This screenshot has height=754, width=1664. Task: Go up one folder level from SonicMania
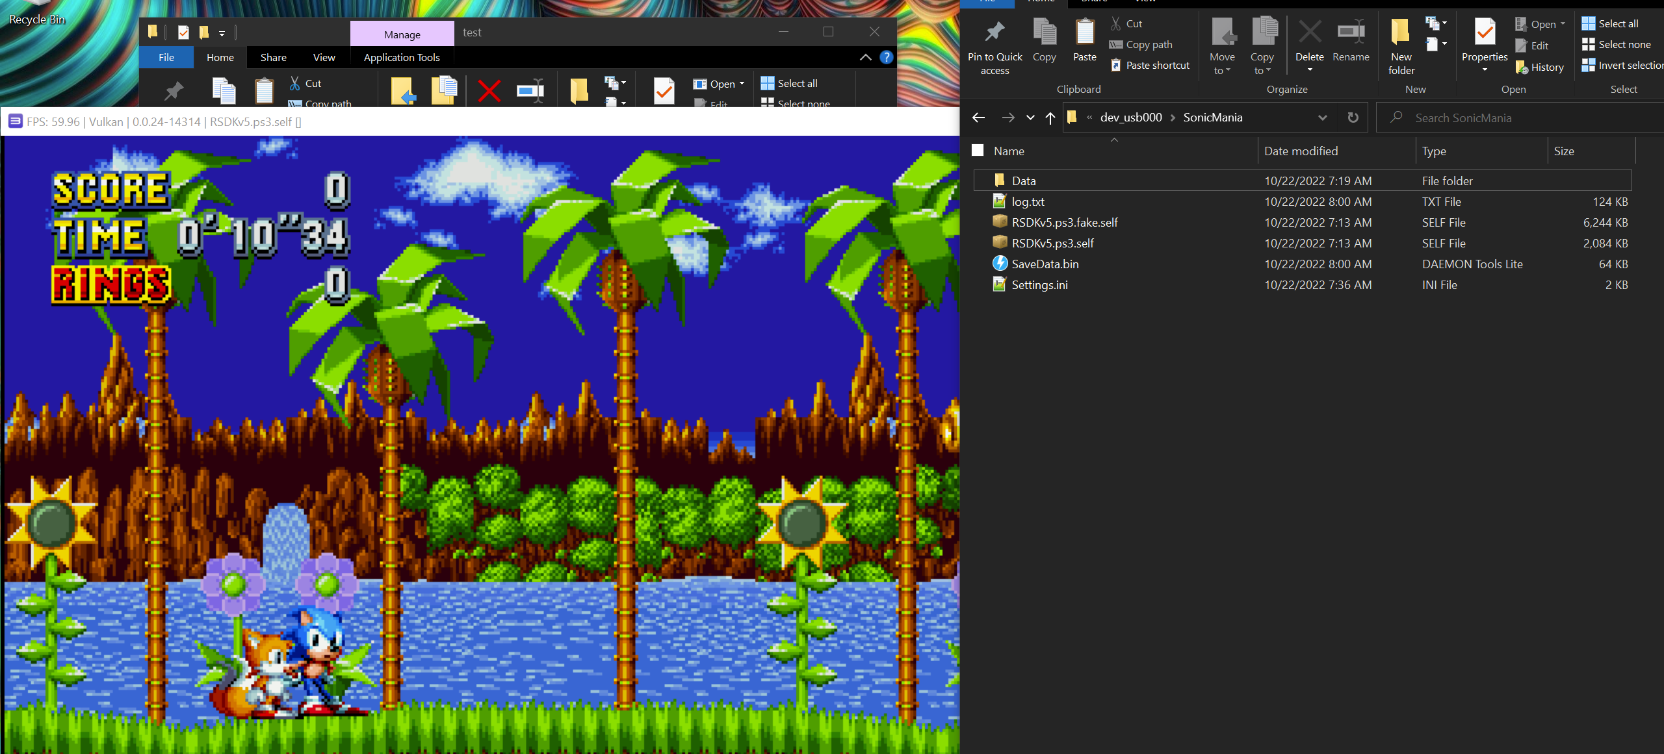pyautogui.click(x=1050, y=118)
